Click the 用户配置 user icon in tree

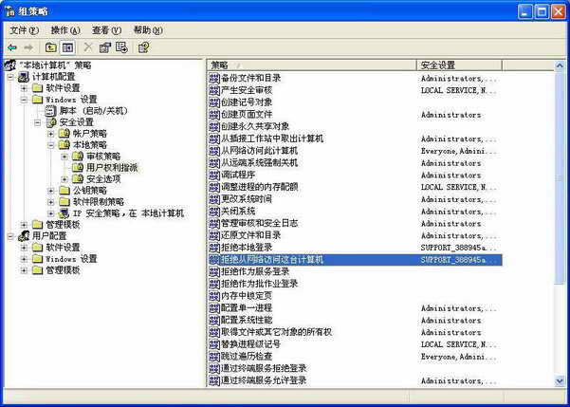[x=24, y=235]
